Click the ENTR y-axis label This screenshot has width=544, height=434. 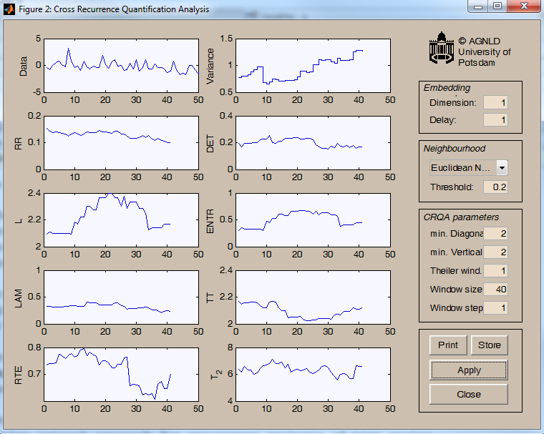[210, 221]
